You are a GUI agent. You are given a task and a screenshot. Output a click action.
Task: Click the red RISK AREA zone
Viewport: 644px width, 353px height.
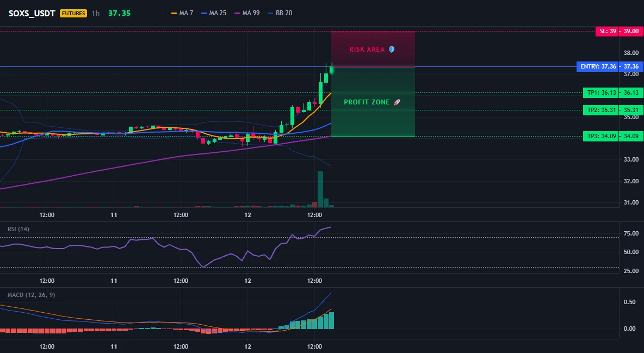click(373, 49)
